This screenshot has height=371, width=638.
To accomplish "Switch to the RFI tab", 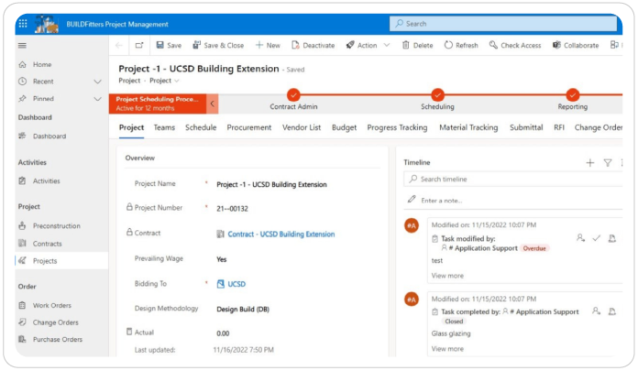I will 559,127.
